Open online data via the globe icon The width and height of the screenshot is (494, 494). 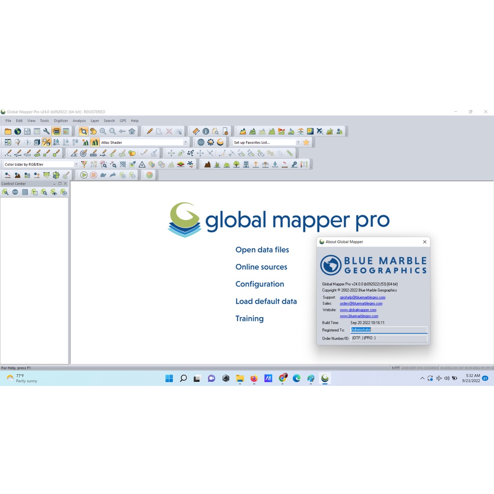pyautogui.click(x=18, y=131)
